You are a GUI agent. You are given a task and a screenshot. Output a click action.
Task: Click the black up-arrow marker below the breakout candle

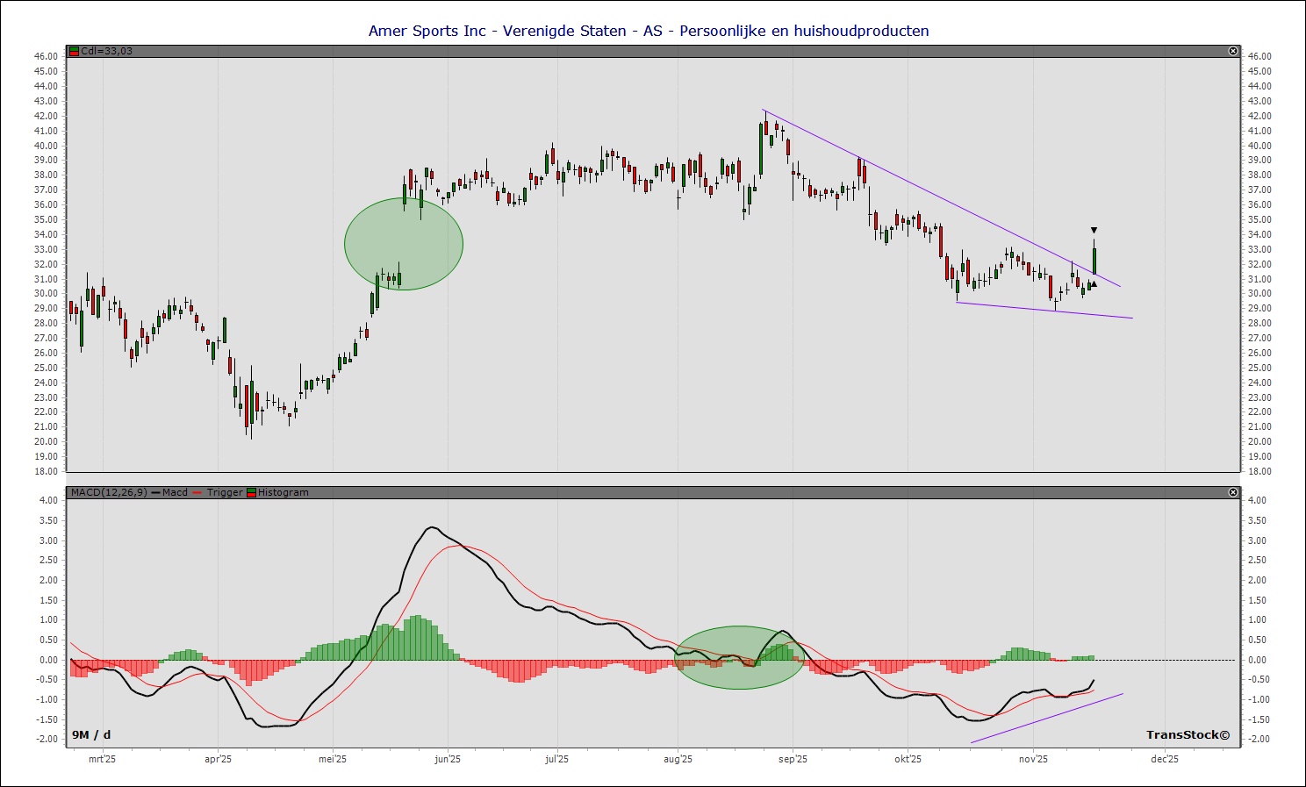[x=1094, y=284]
